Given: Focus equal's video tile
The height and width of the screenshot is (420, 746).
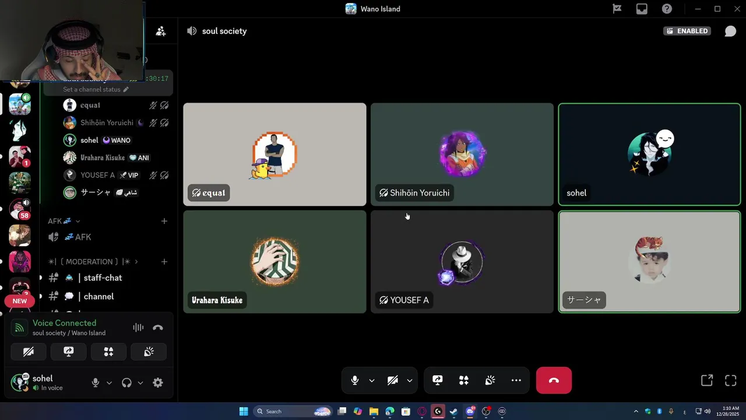Looking at the screenshot, I should pos(275,155).
